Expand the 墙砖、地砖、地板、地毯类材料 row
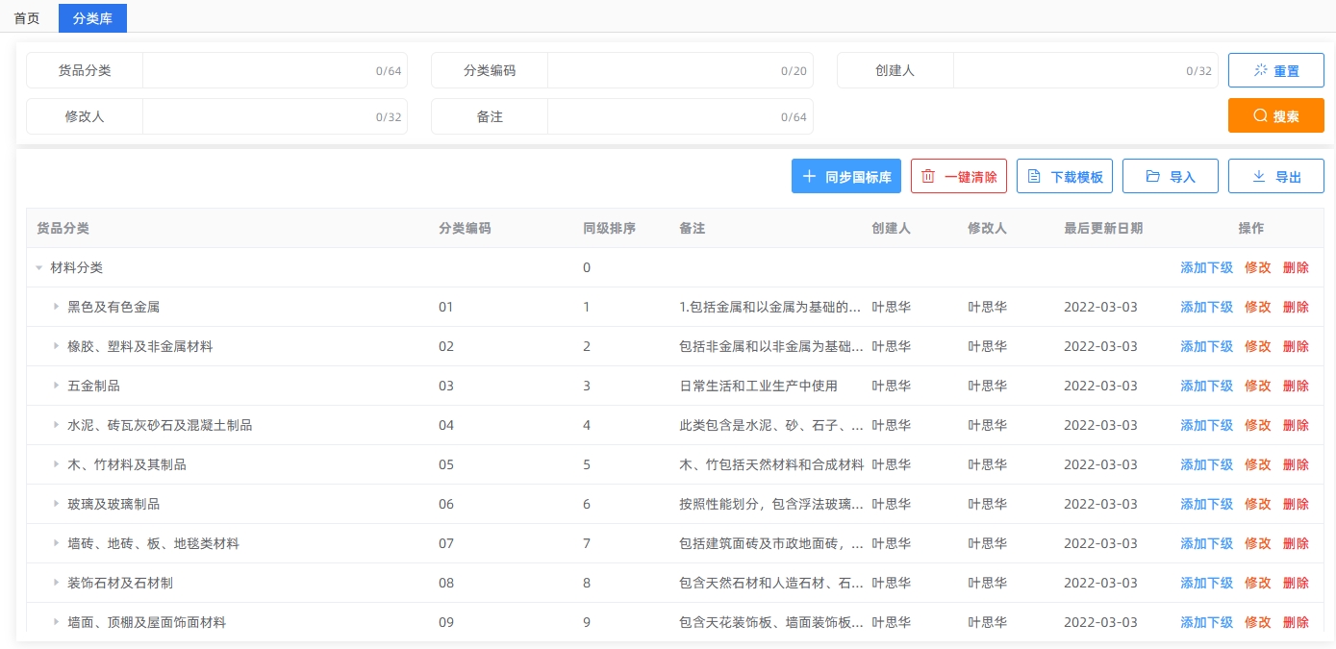 tap(57, 544)
